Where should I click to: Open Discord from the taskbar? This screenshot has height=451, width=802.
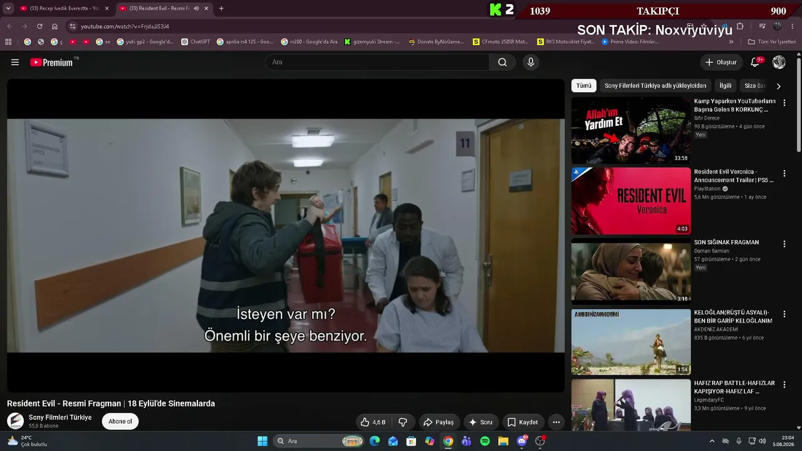(x=522, y=441)
